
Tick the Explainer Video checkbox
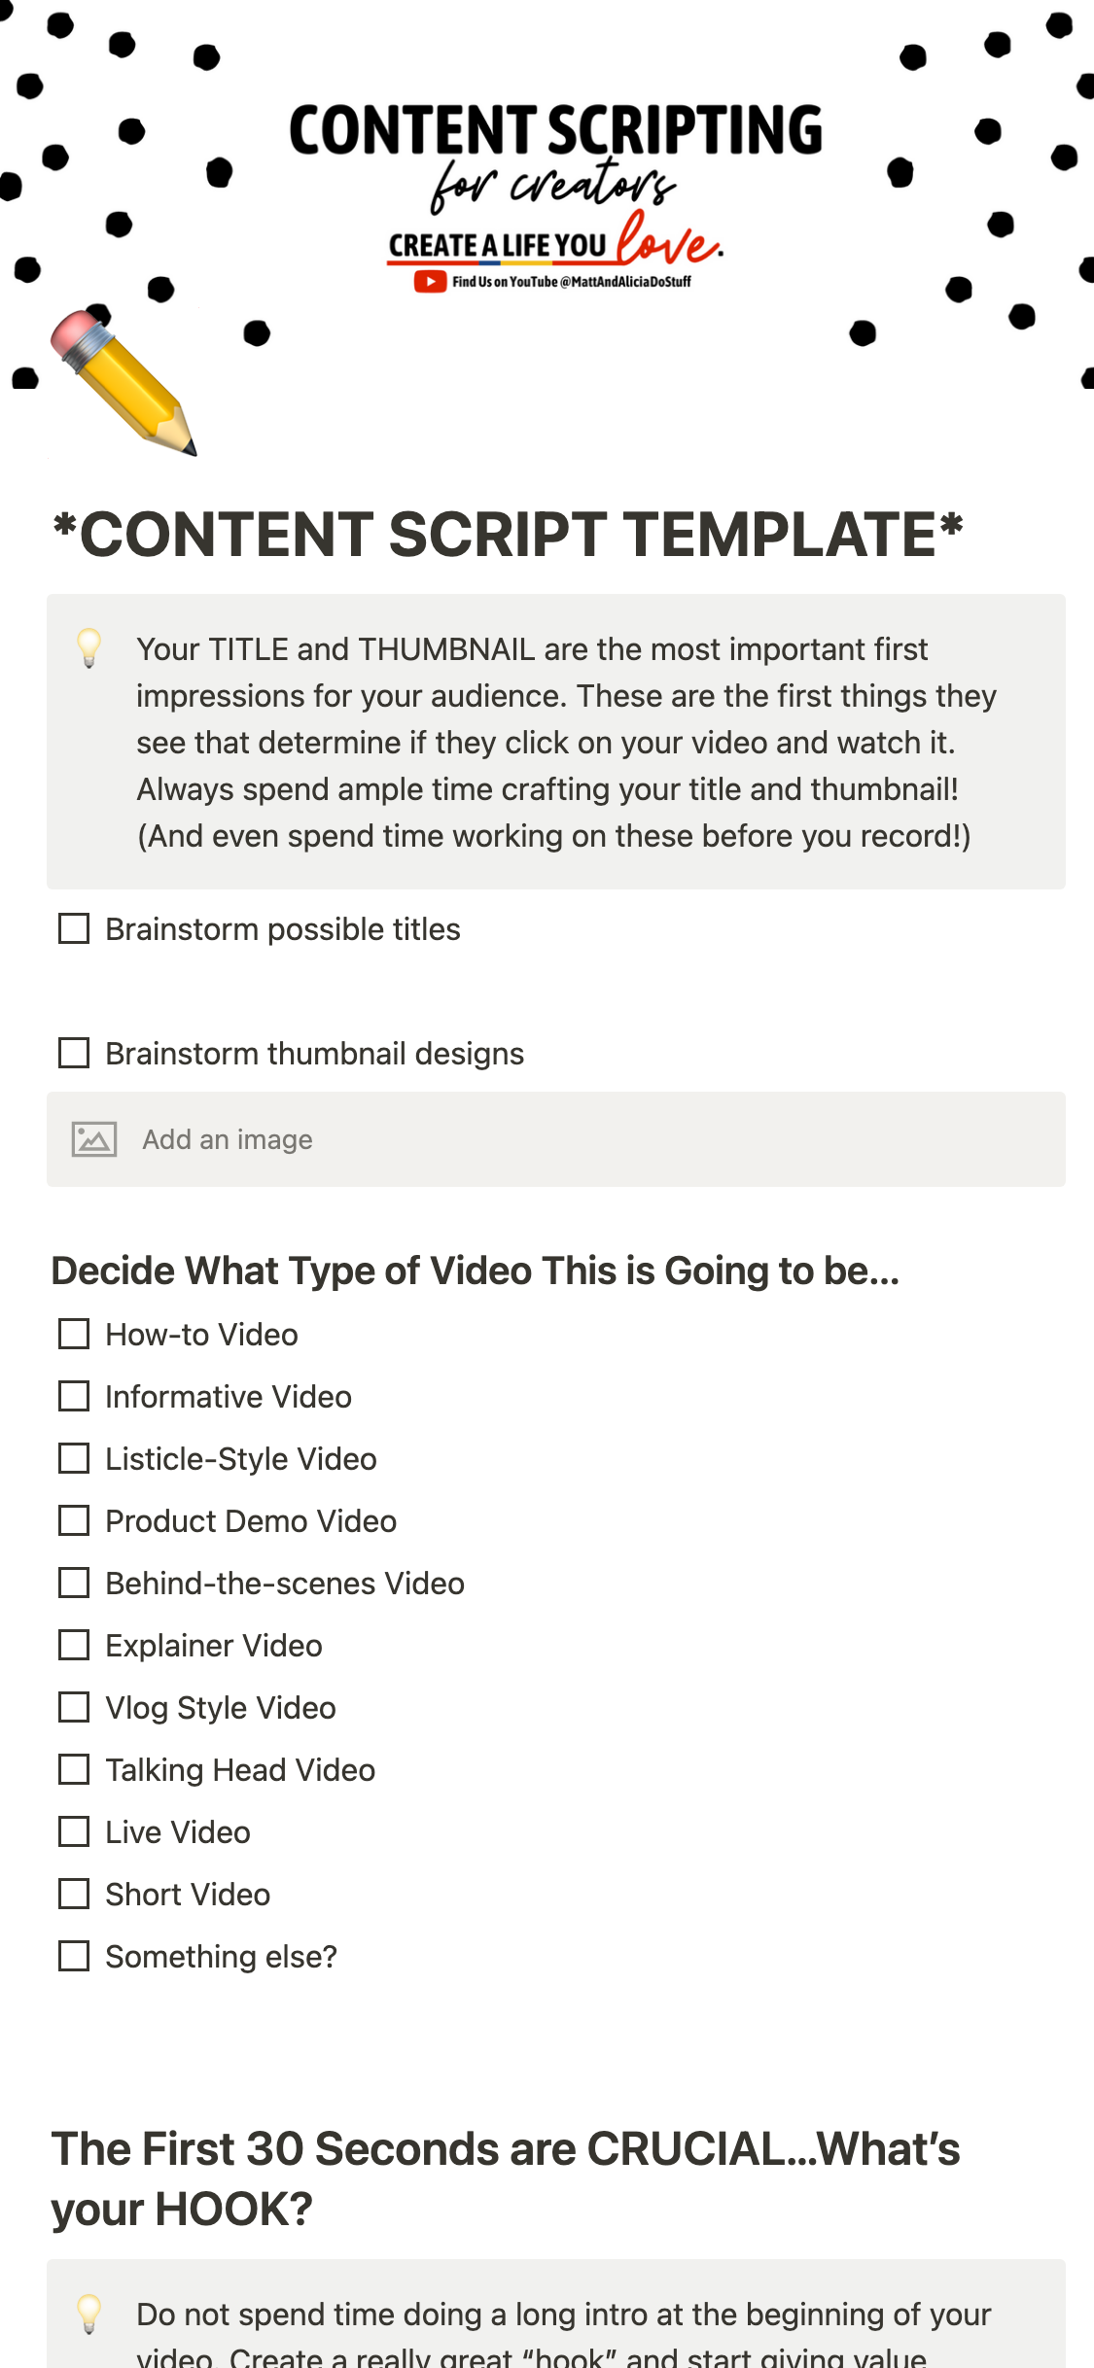click(74, 1646)
